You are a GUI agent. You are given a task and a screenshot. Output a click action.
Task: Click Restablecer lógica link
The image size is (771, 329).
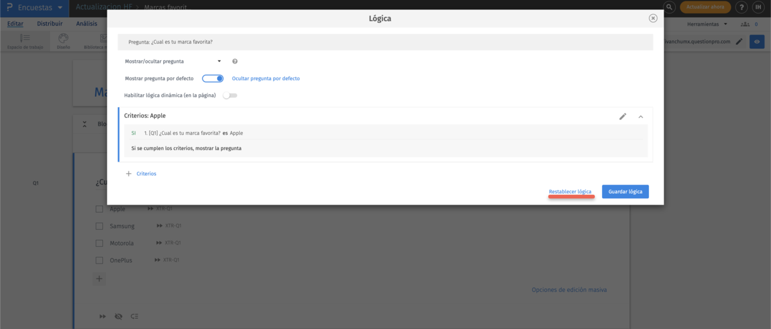570,192
